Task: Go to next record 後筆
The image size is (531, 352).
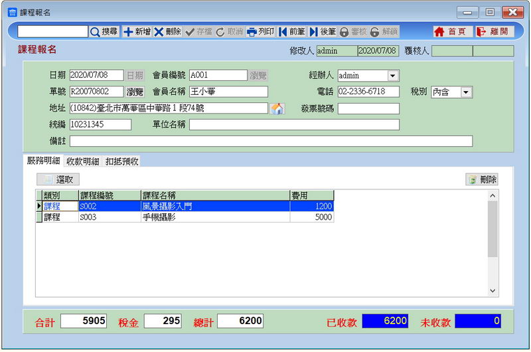Action: pyautogui.click(x=323, y=32)
